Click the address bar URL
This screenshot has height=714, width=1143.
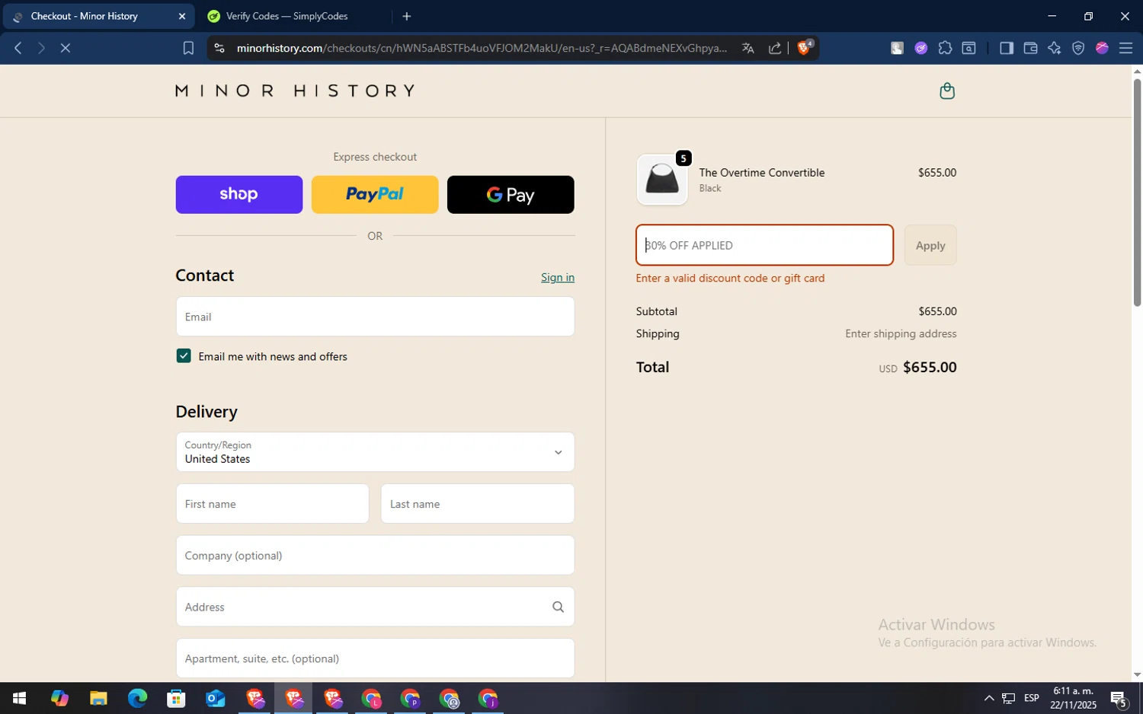coord(482,48)
